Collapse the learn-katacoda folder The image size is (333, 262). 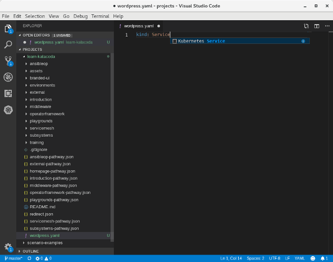[41, 56]
